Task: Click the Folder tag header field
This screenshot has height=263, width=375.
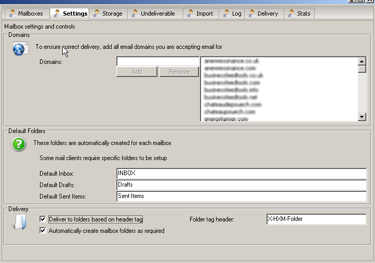Action: tap(316, 219)
